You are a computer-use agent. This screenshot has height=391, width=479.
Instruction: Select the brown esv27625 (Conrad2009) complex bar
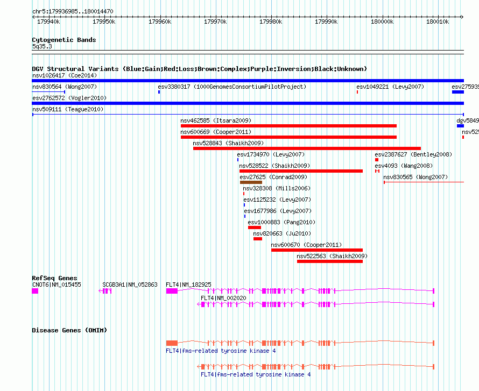click(x=251, y=182)
